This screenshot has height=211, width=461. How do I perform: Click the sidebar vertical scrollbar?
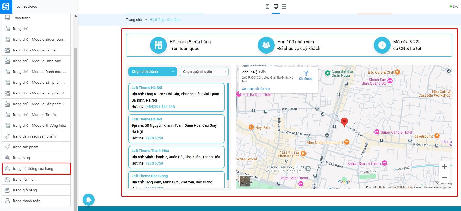pos(75,129)
